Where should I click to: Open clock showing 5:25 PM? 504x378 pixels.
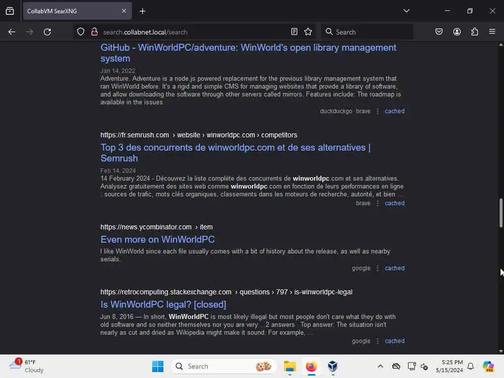[x=449, y=366]
